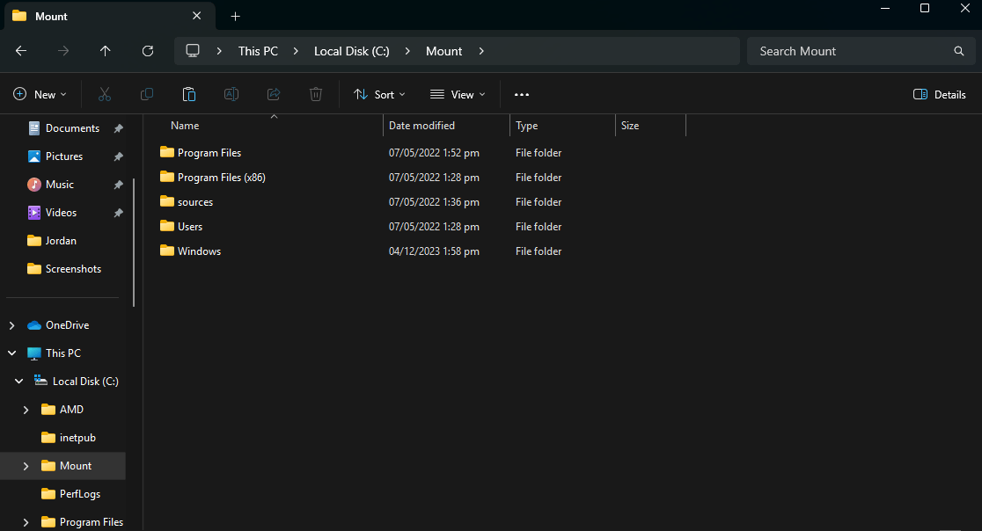Click the Share icon in toolbar
Image resolution: width=982 pixels, height=531 pixels.
point(274,94)
